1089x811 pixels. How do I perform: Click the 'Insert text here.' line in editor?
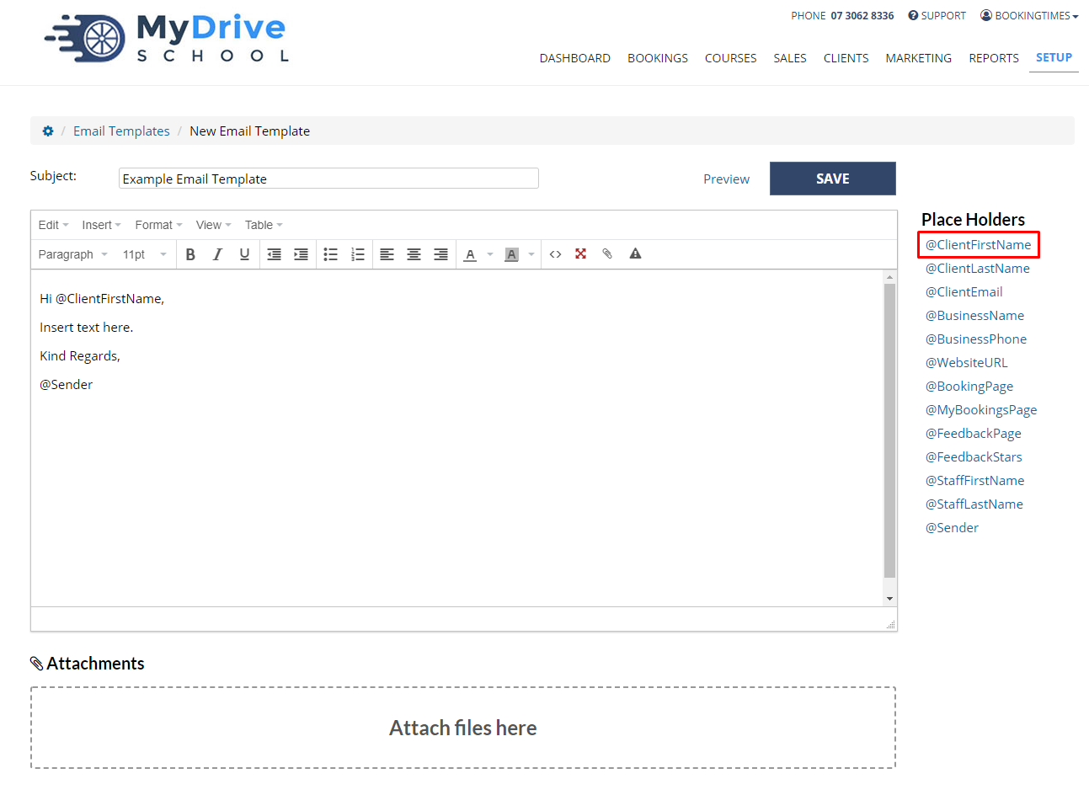click(87, 328)
